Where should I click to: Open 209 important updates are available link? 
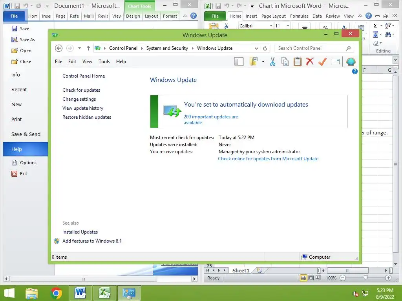pyautogui.click(x=211, y=120)
